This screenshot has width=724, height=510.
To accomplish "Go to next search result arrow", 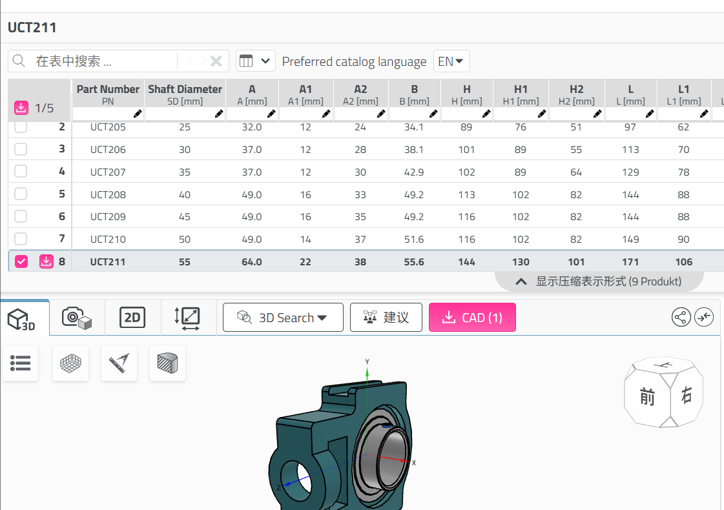I will [203, 61].
